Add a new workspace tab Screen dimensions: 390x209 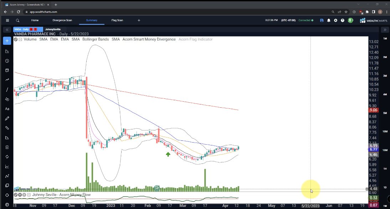click(139, 20)
